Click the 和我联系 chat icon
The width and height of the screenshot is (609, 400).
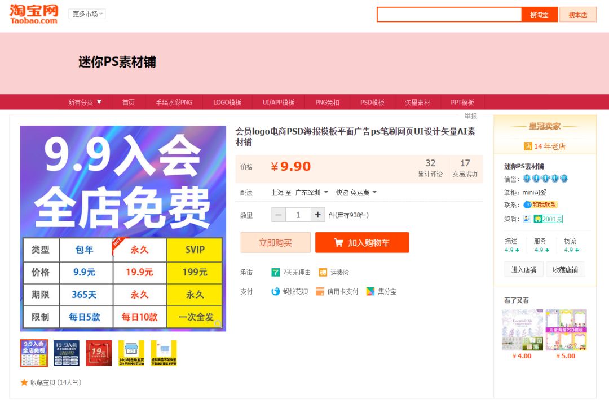click(528, 205)
